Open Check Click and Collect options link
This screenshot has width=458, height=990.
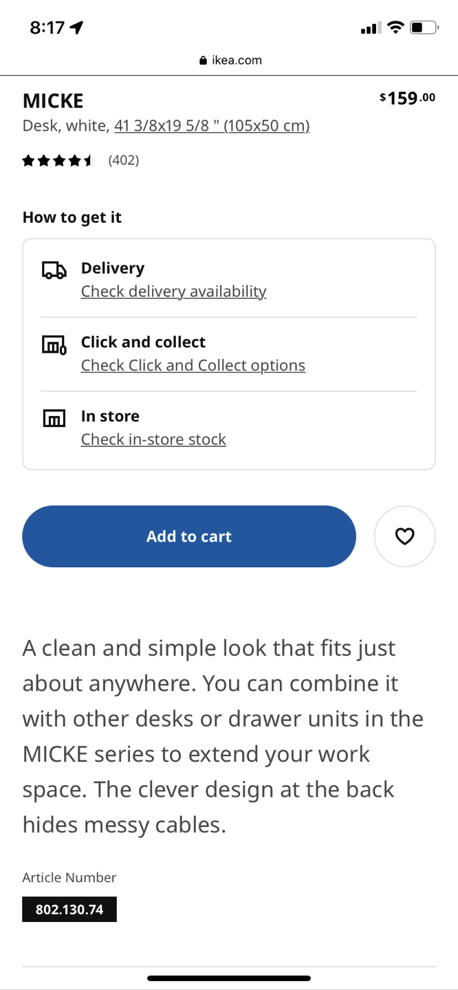[x=193, y=365]
